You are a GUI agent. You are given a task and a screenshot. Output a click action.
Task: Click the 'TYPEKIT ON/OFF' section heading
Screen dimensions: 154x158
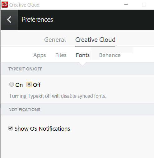tap(25, 69)
